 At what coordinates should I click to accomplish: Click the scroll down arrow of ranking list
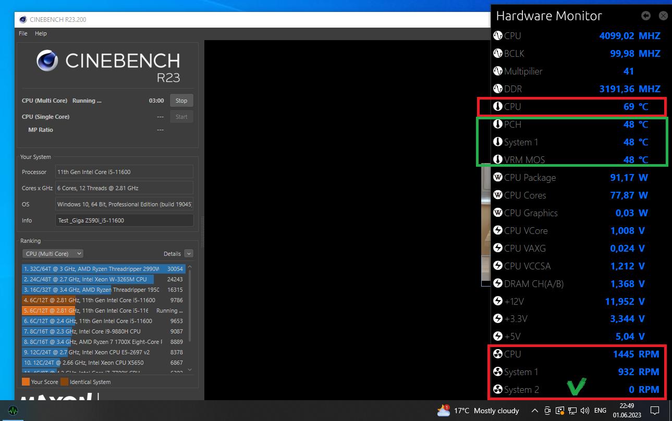click(x=190, y=369)
